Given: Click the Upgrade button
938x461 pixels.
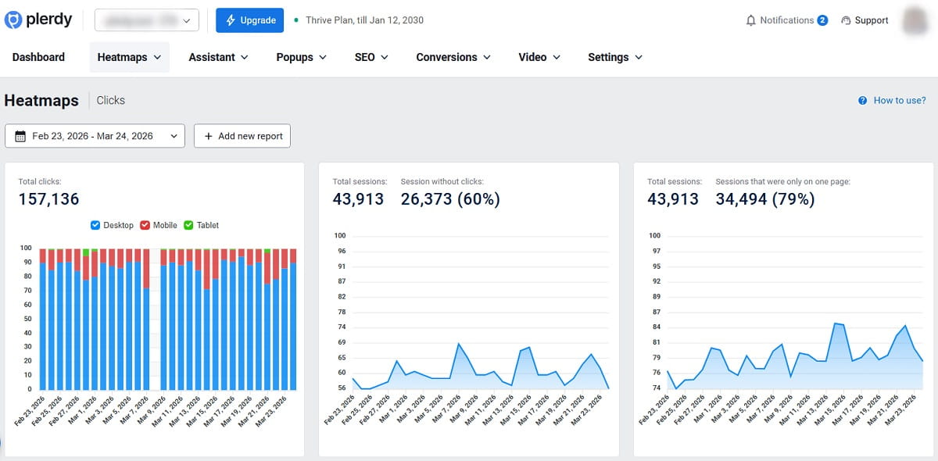Looking at the screenshot, I should 249,20.
